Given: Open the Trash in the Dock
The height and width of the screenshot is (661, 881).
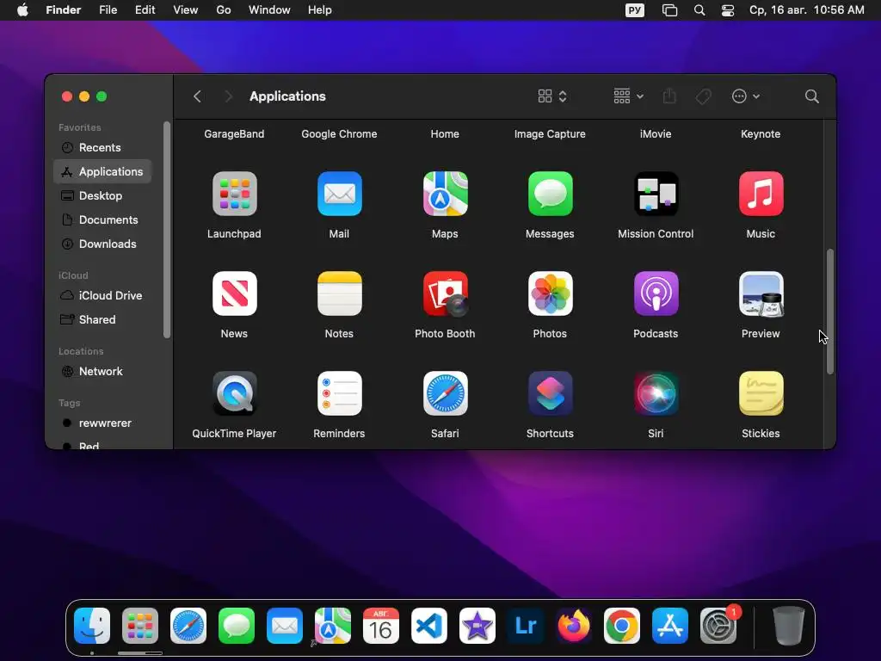Looking at the screenshot, I should pyautogui.click(x=789, y=626).
